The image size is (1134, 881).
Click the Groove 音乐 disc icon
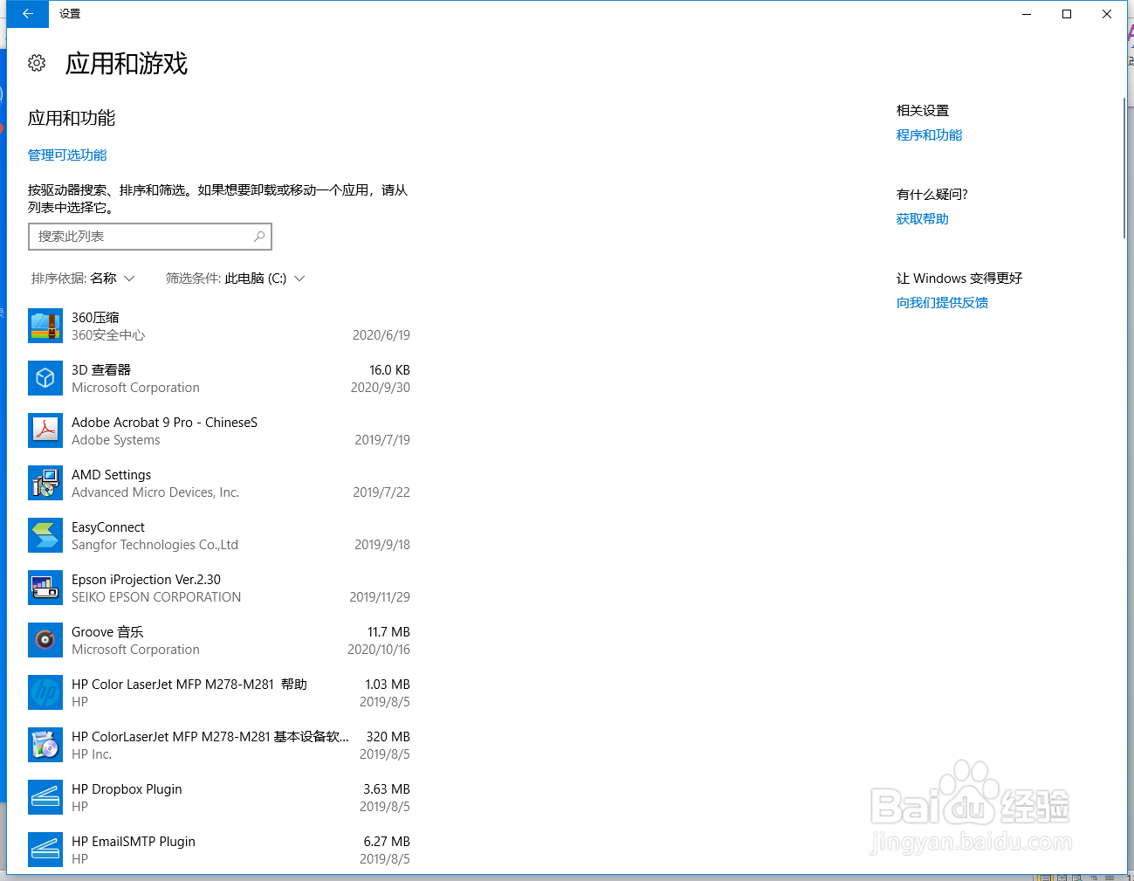coord(45,640)
